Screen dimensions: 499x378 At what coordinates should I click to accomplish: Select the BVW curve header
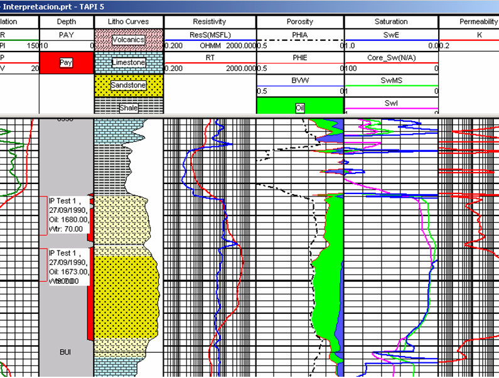pyautogui.click(x=300, y=80)
